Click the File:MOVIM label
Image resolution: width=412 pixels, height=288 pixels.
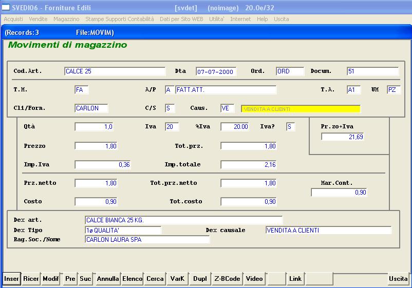tap(95, 32)
